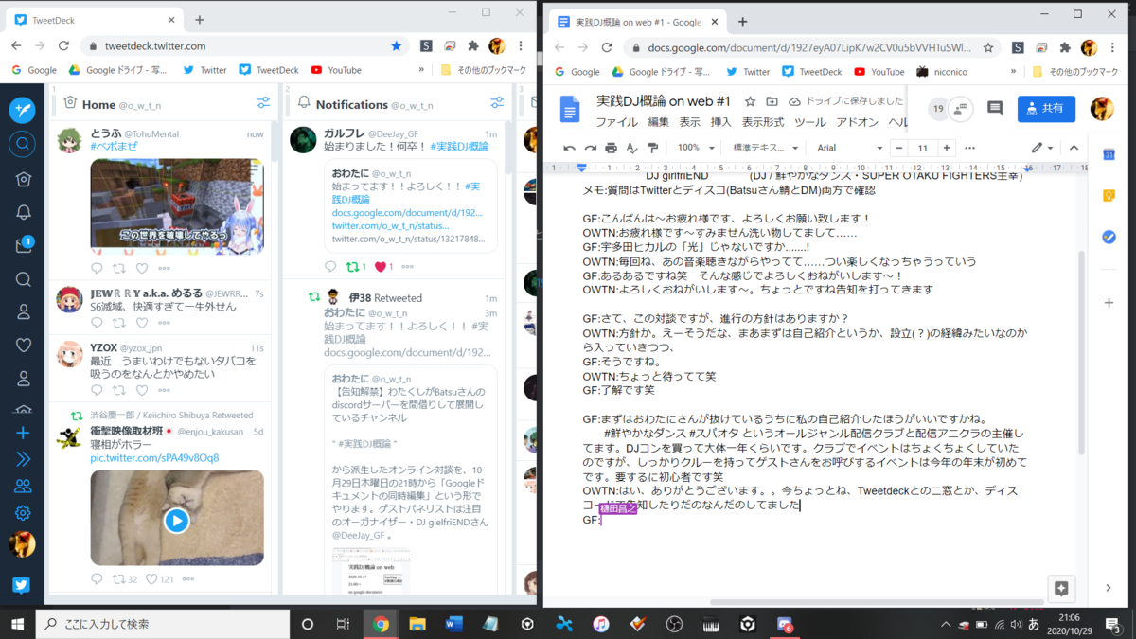The height and width of the screenshot is (639, 1136).
Task: Retweet the 衝撃映像取材班 tweet with 32 retweets
Action: tap(119, 578)
